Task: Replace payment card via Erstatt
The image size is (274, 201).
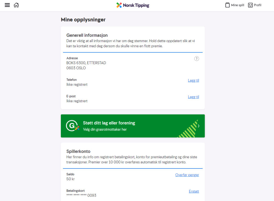Action: [194, 191]
